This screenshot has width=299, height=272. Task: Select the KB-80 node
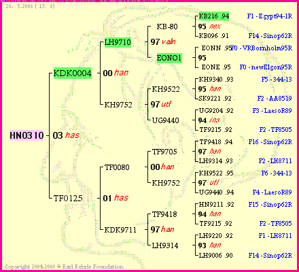[167, 27]
